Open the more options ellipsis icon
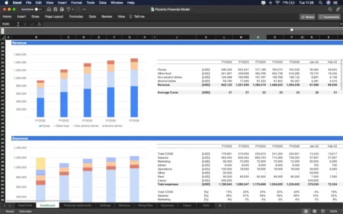The width and height of the screenshot is (343, 214). coord(84,9)
